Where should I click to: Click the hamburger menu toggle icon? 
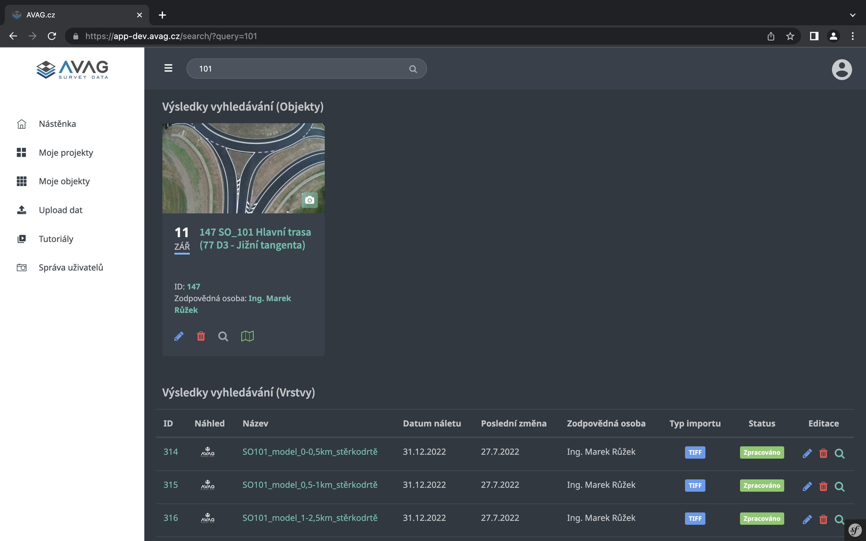168,68
